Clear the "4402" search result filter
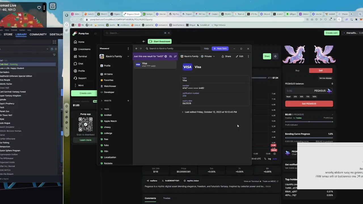The height and width of the screenshot is (204, 363). pyautogui.click(x=166, y=56)
